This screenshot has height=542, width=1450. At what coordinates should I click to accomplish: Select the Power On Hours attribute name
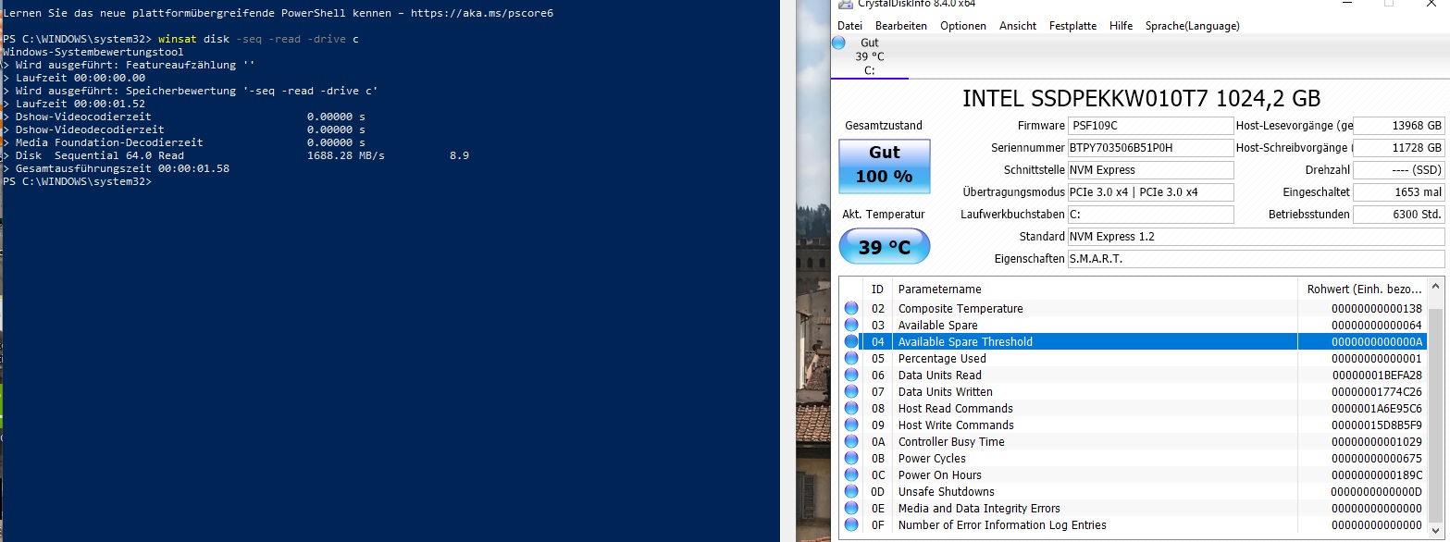pos(939,475)
